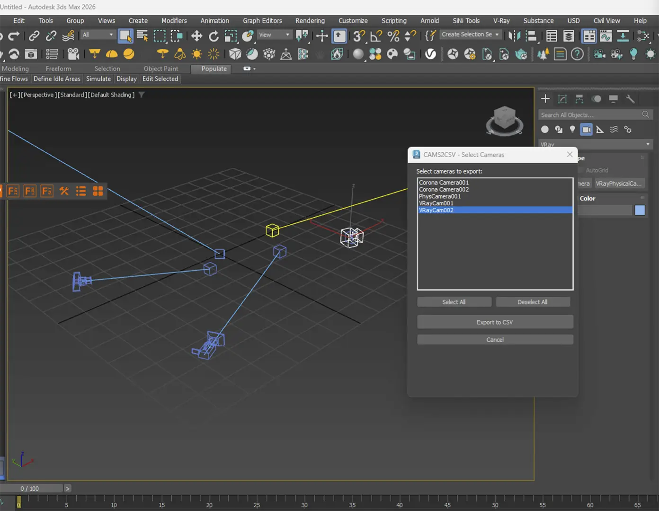Click the viewport [Perspective] label menu
Screen dimensions: 659x511
[x=38, y=95]
